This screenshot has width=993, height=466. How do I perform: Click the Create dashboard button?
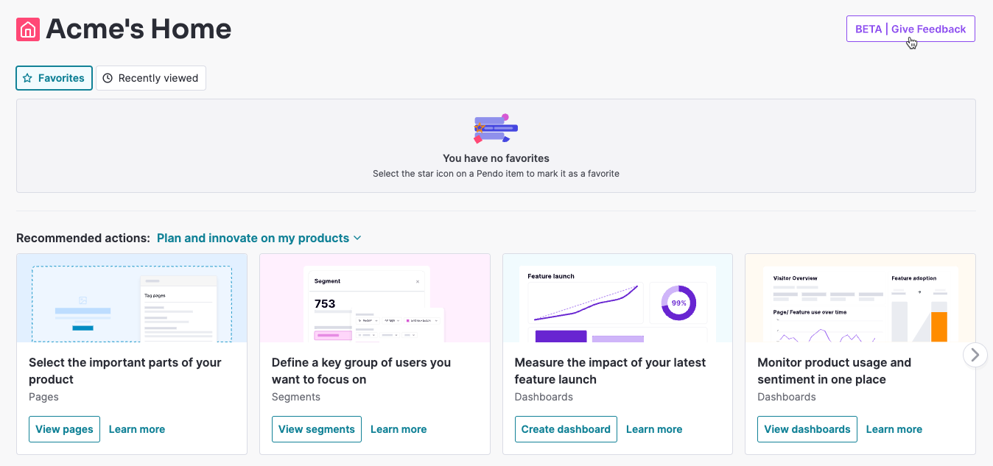click(x=566, y=428)
